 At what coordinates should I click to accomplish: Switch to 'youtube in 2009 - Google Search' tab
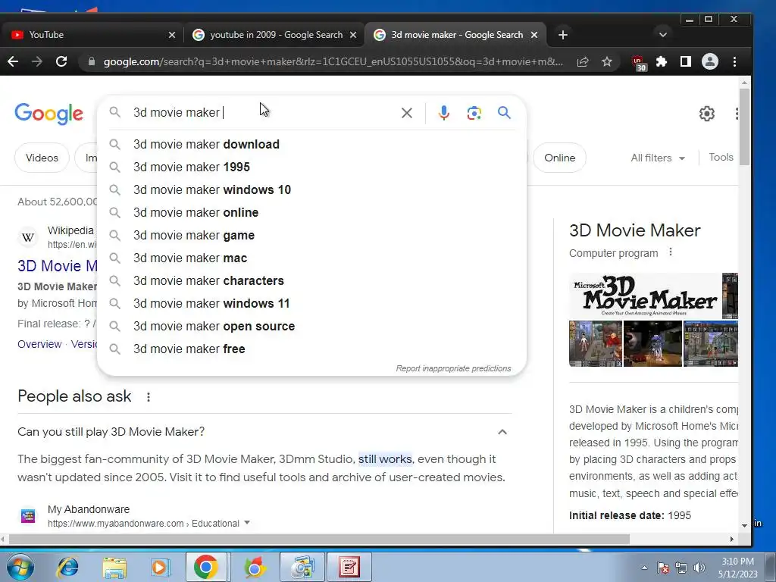pyautogui.click(x=274, y=35)
